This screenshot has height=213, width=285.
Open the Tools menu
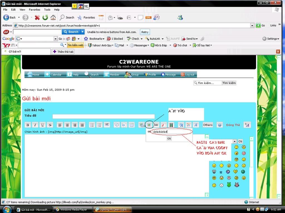[x=47, y=10]
